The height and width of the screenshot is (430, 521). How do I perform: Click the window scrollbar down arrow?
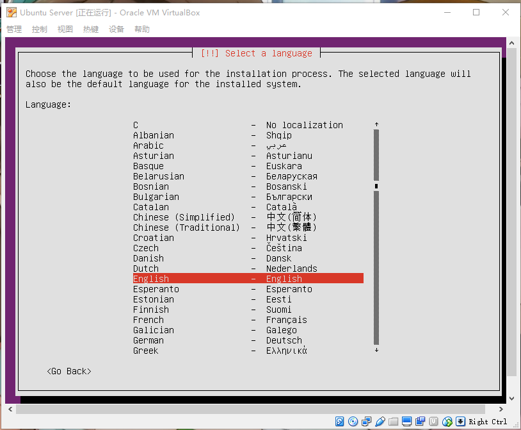[x=511, y=399]
